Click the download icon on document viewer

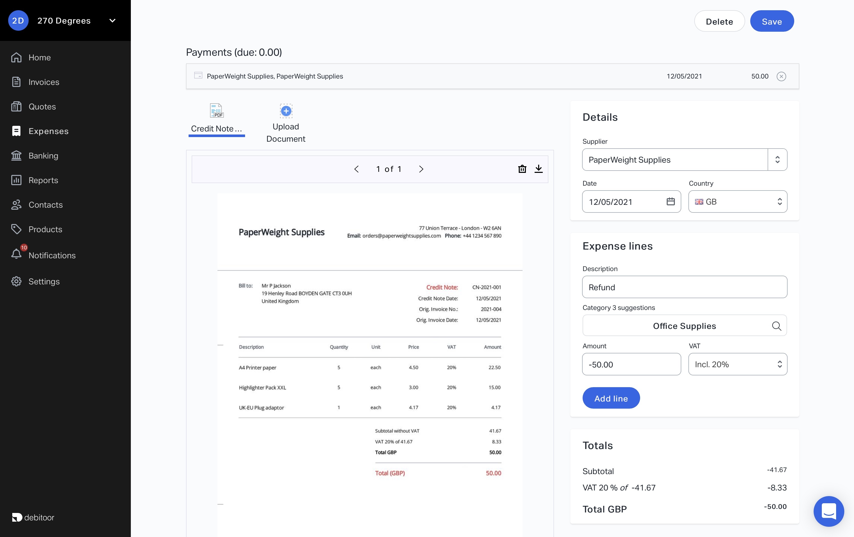[538, 169]
